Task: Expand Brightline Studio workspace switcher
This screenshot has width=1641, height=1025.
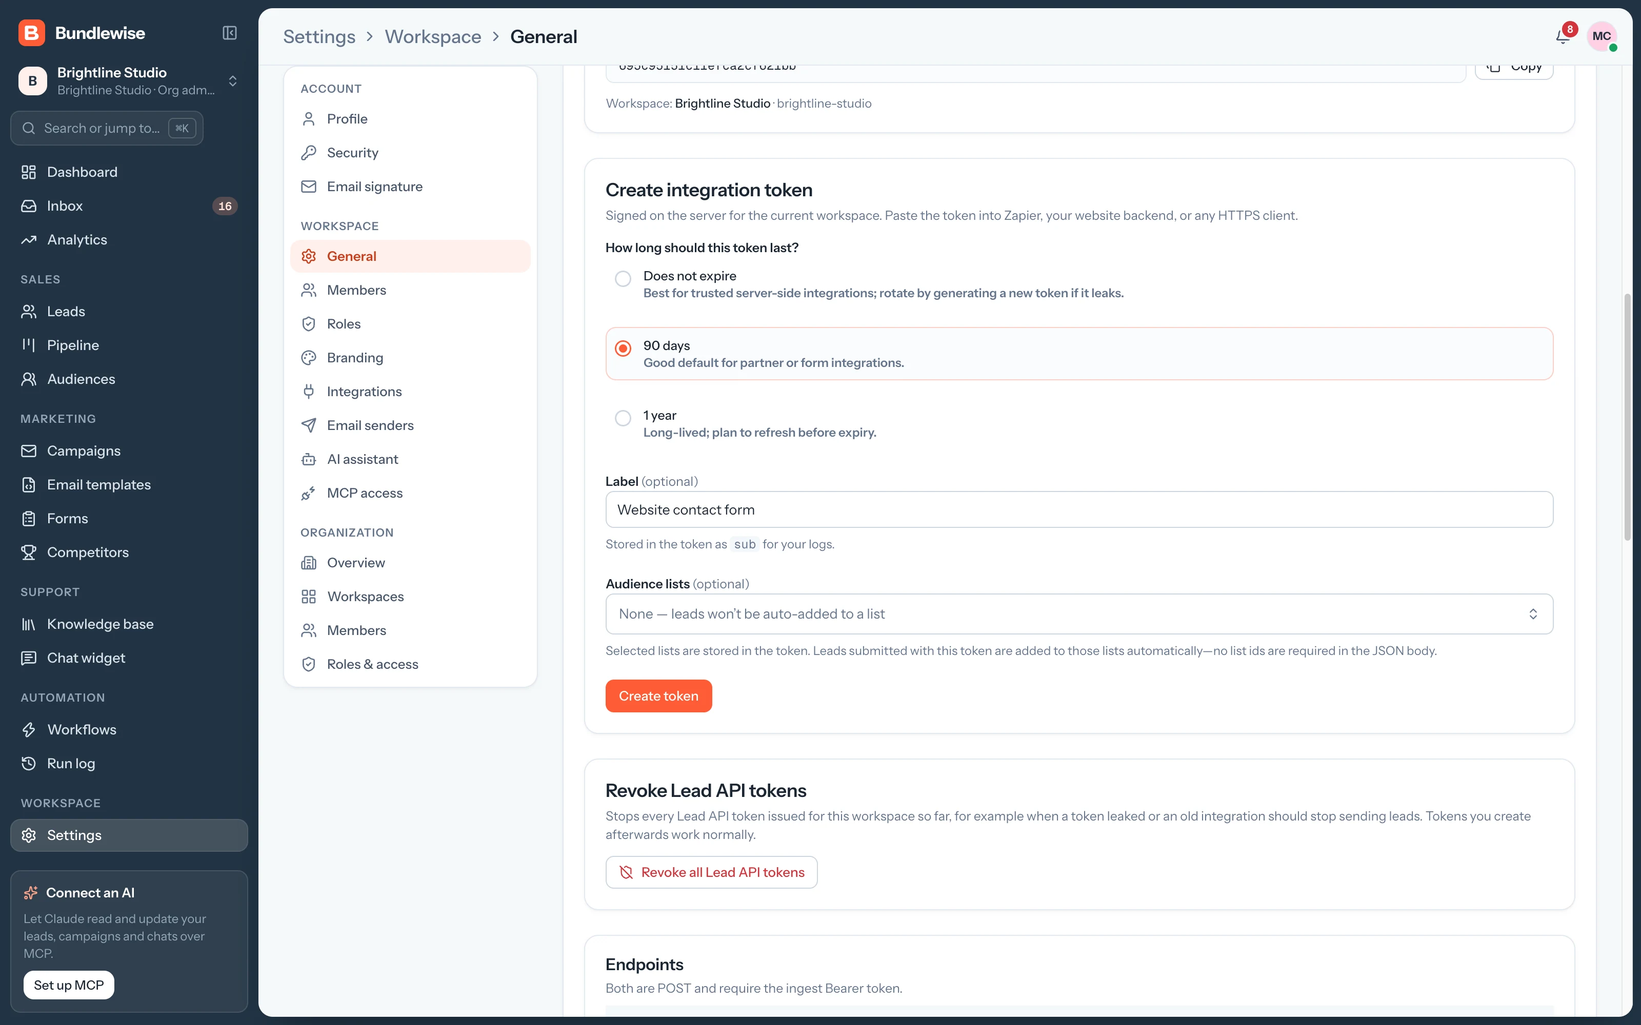Action: click(129, 81)
